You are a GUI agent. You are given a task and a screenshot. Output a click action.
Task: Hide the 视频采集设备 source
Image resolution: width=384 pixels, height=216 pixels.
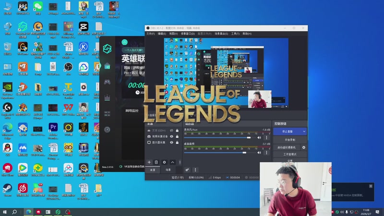click(172, 136)
